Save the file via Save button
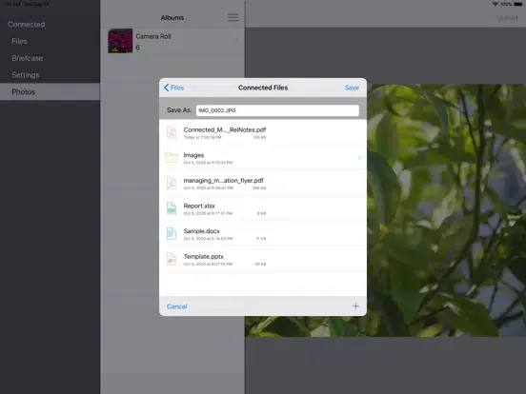Image resolution: width=526 pixels, height=394 pixels. (352, 88)
